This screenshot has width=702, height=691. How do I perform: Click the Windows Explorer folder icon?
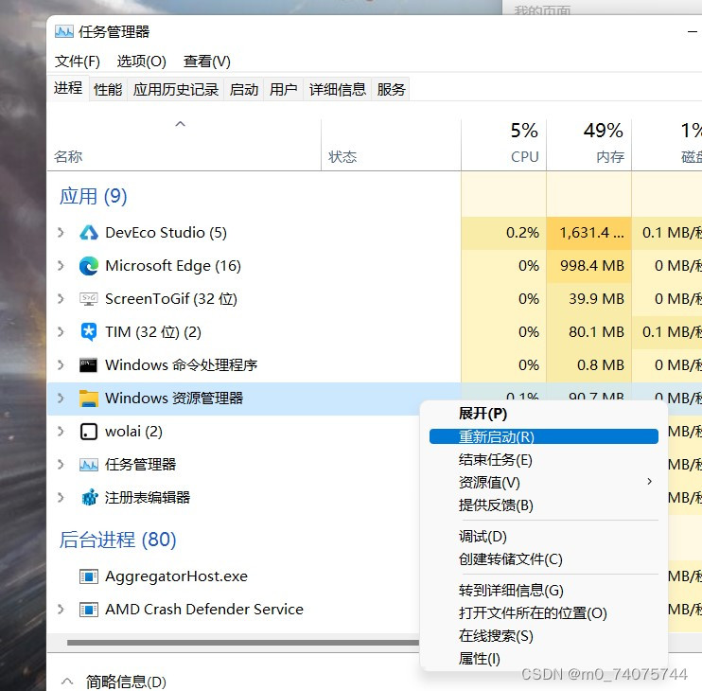[x=89, y=399]
